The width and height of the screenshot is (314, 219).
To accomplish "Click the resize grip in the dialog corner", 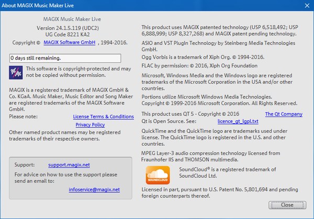I will [x=310, y=215].
